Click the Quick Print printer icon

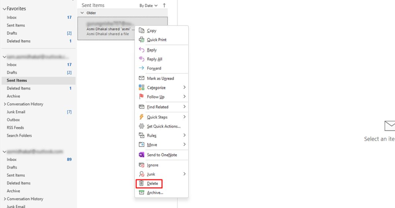pos(142,40)
